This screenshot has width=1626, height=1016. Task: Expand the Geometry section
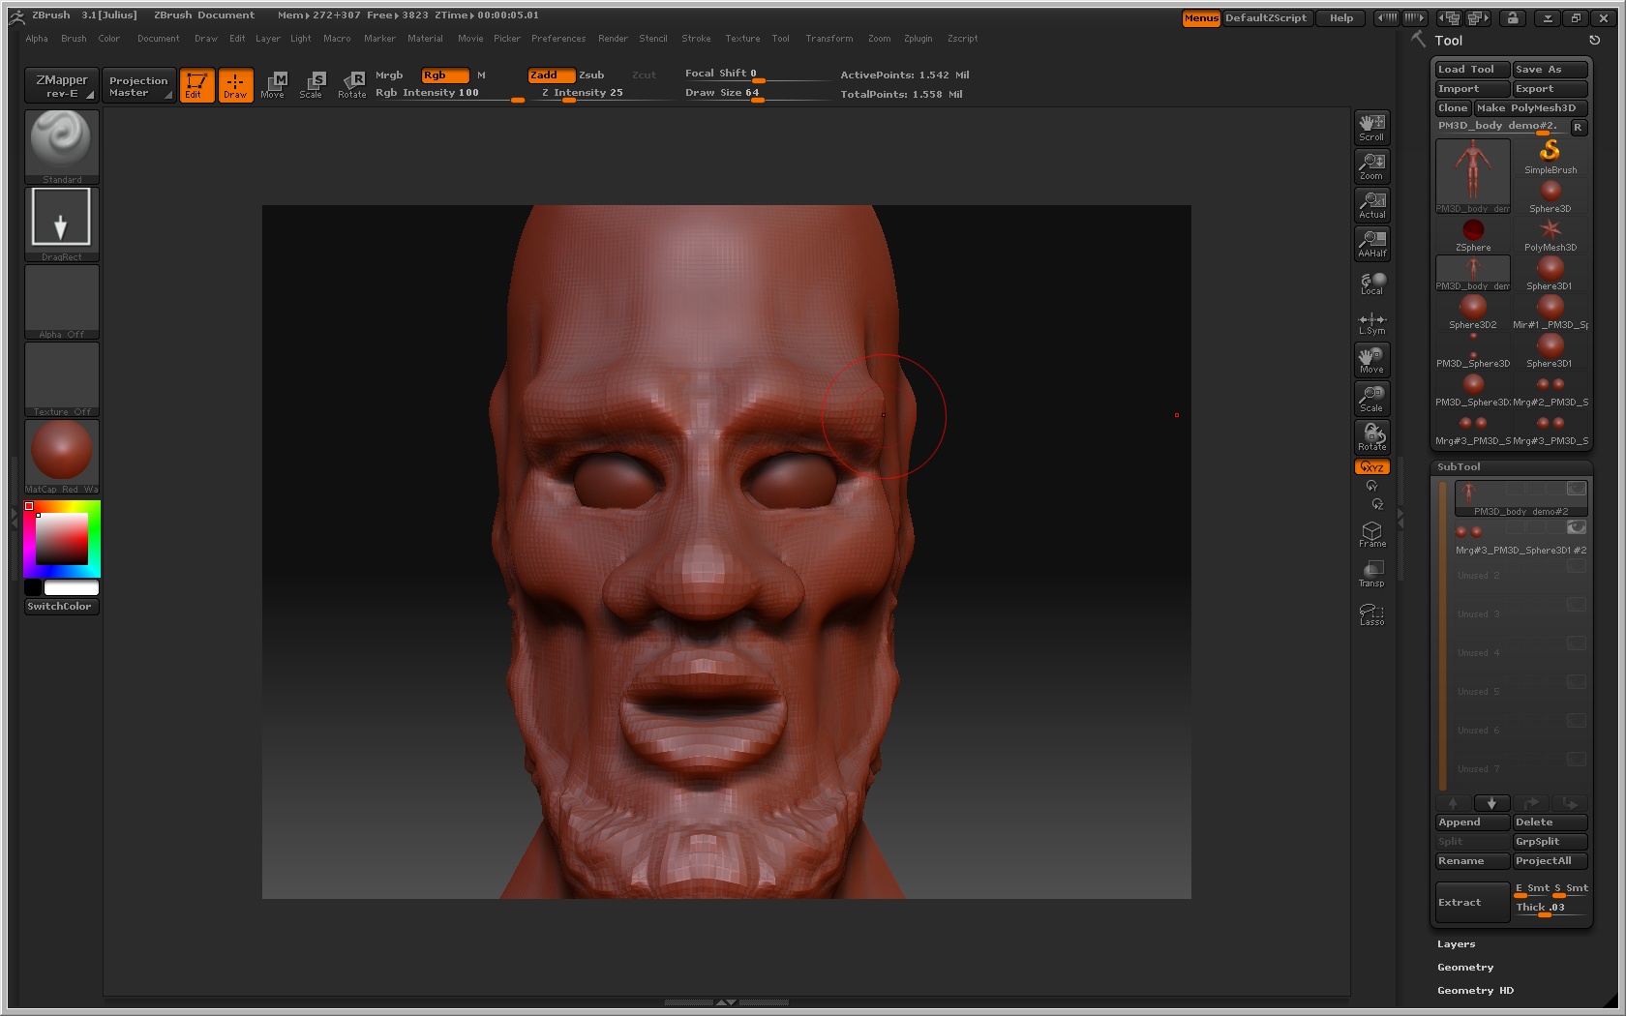point(1465,968)
